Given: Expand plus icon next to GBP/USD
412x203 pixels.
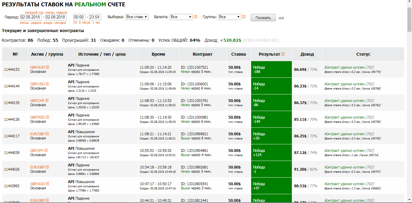Looking at the screenshot, I should (47, 84).
